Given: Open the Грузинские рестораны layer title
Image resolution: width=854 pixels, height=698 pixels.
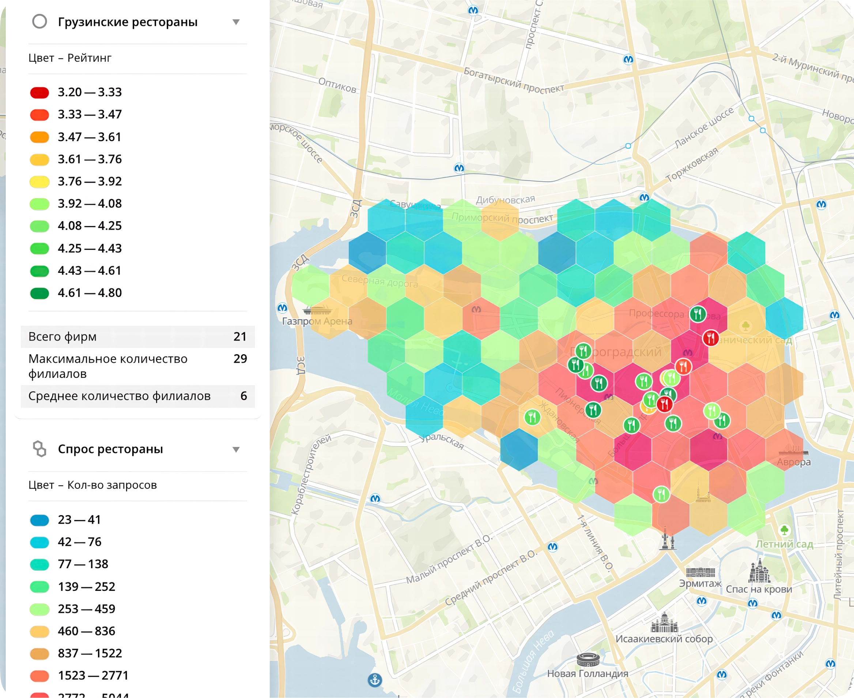Looking at the screenshot, I should point(128,22).
